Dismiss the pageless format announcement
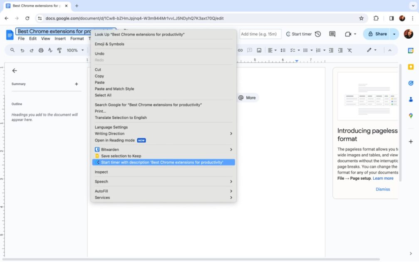Screen dimensions: 419x262 (x=382, y=189)
